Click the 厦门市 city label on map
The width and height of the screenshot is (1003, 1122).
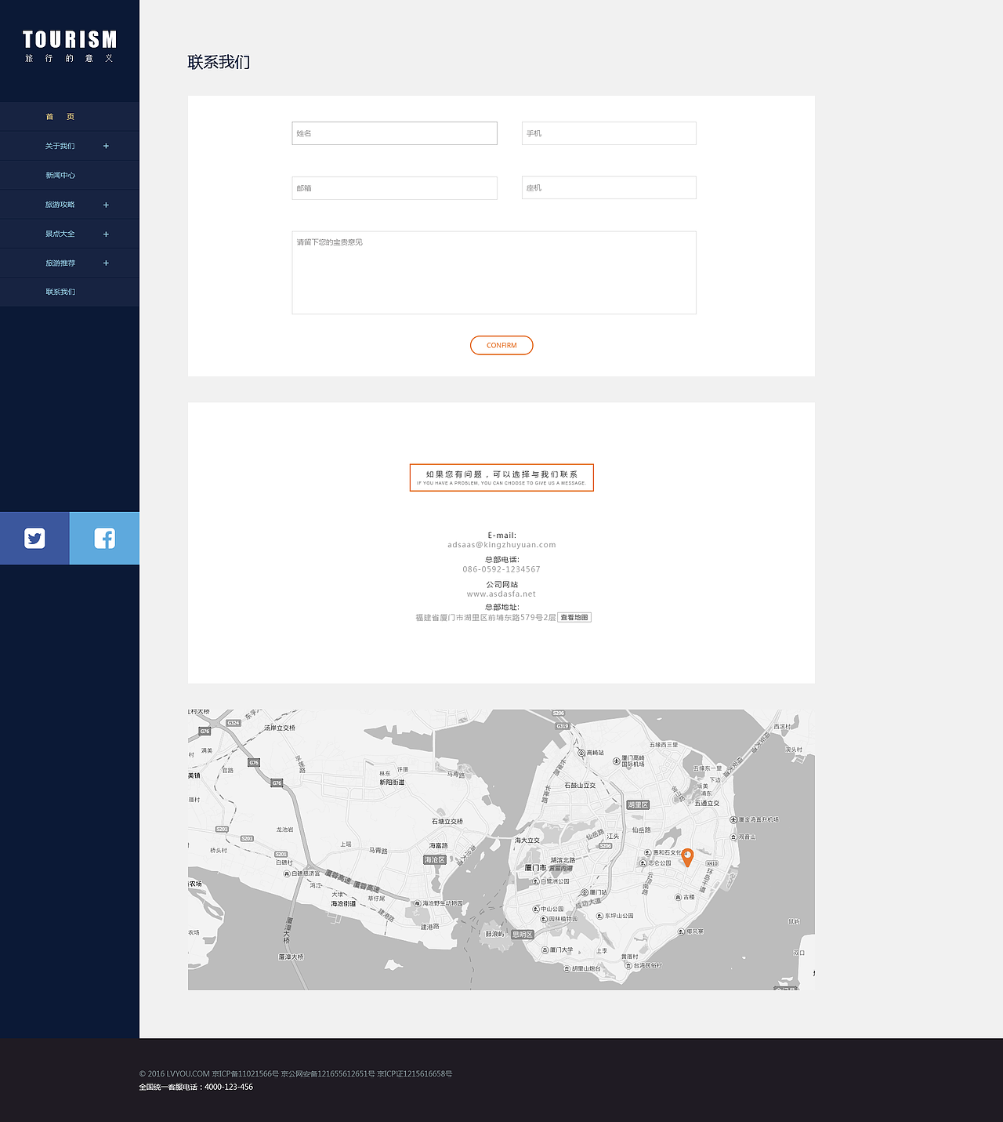(x=535, y=868)
